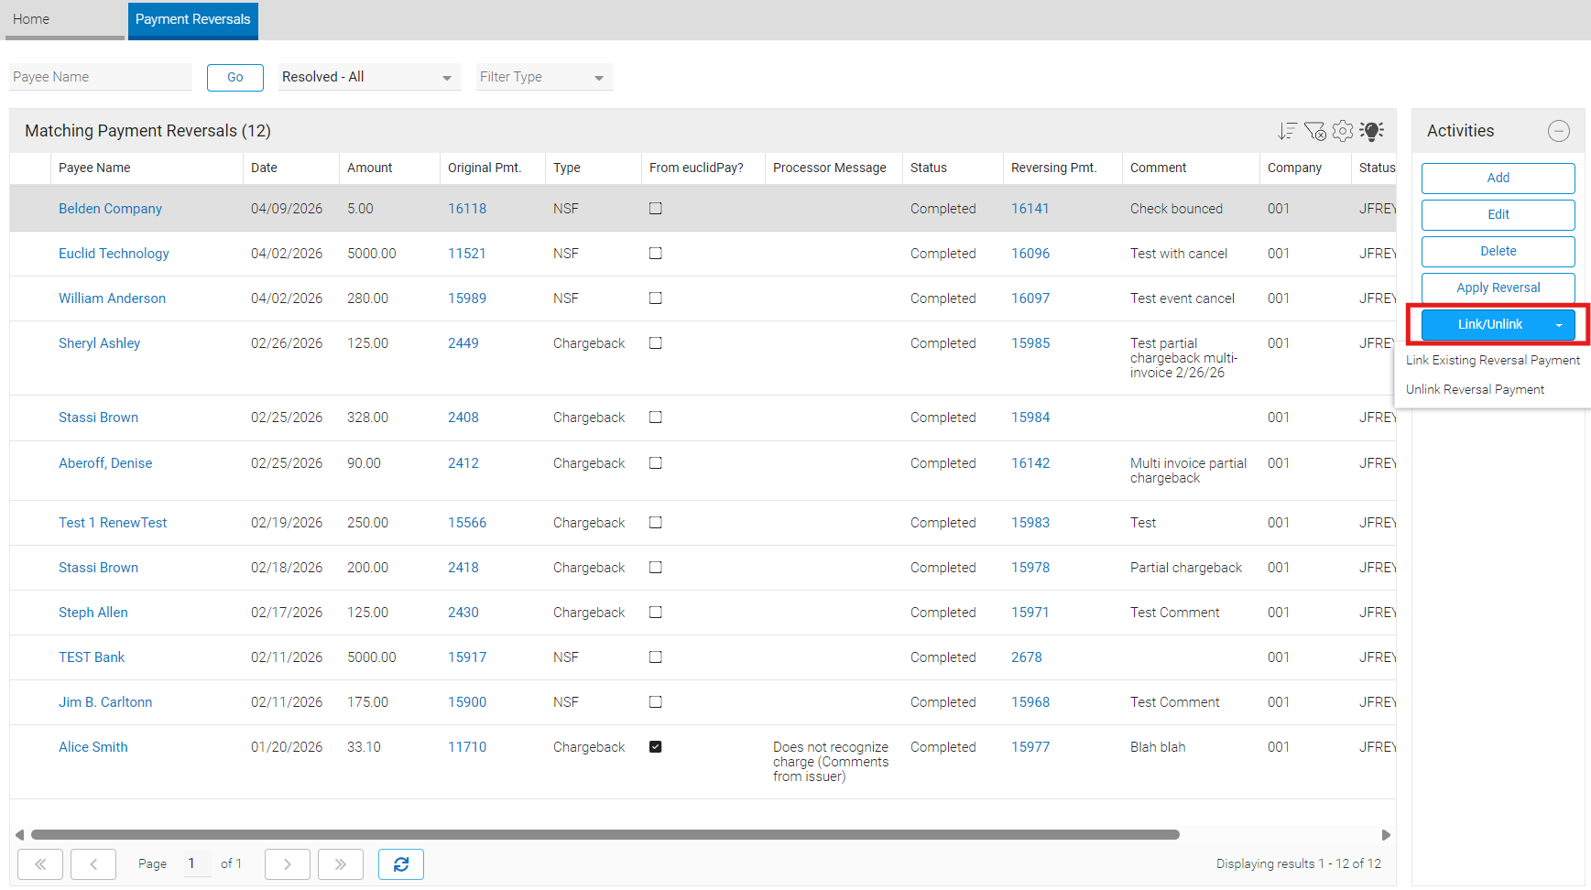The image size is (1591, 890).
Task: Click the page number field
Action: coord(198,863)
